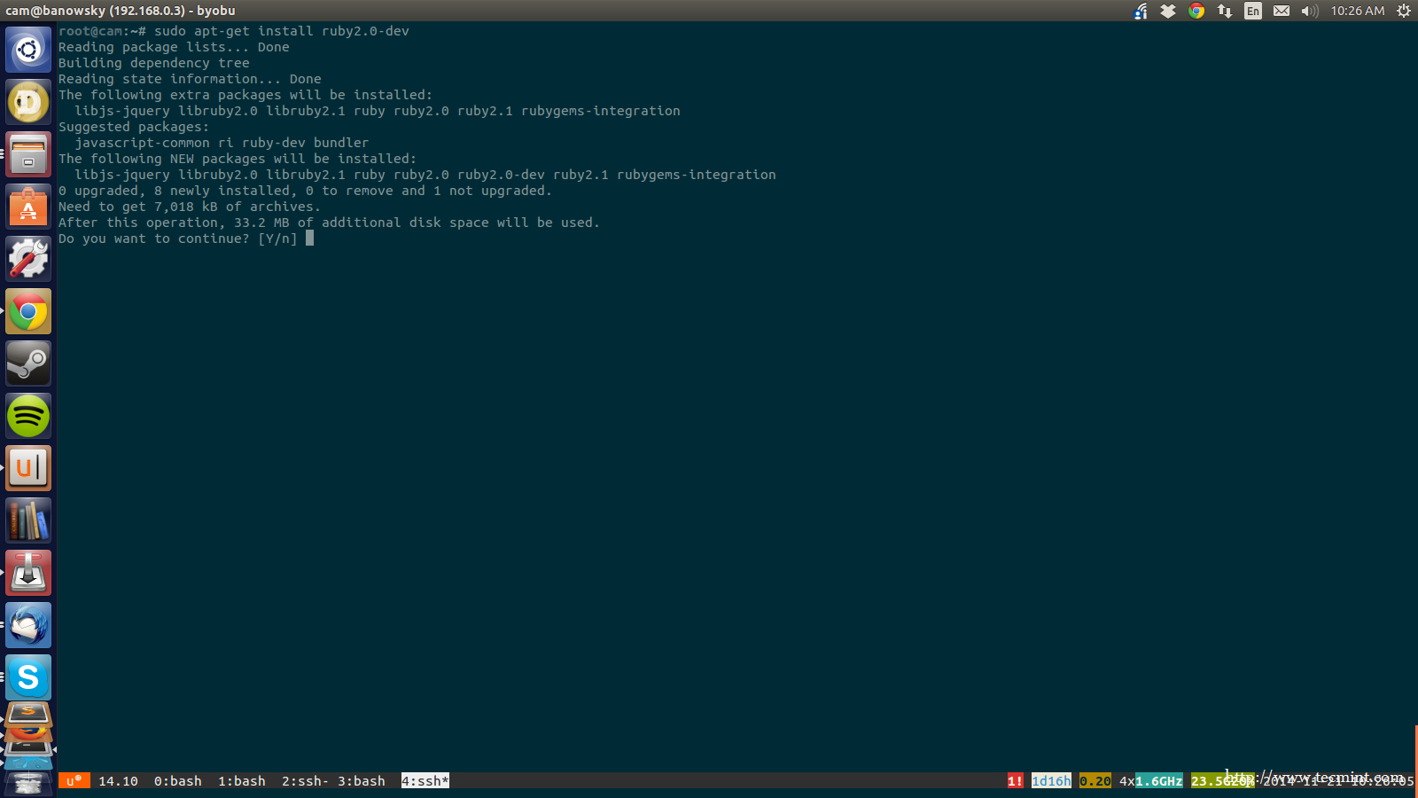Image resolution: width=1418 pixels, height=798 pixels.
Task: Open the Files file manager launcher icon
Action: pyautogui.click(x=28, y=154)
